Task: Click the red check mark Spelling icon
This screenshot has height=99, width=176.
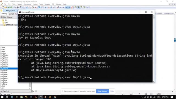Action: (72, 7)
